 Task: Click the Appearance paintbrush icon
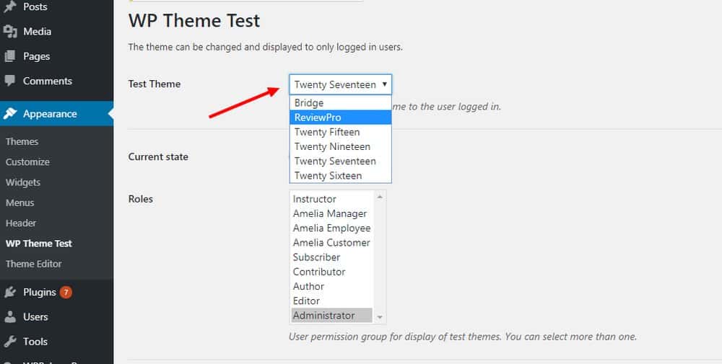coord(10,114)
